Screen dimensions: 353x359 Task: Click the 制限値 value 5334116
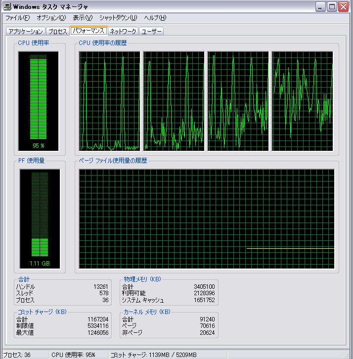pos(98,326)
